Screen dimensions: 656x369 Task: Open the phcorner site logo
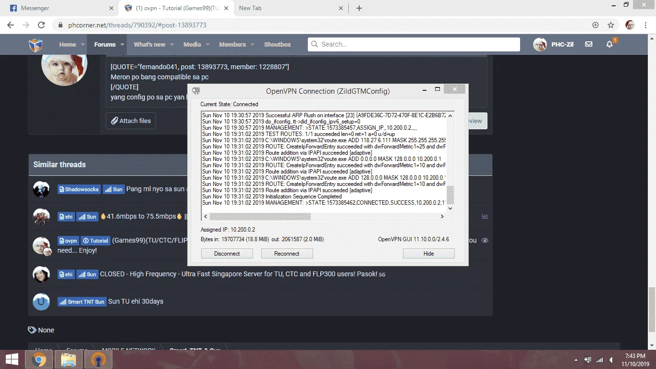(36, 45)
